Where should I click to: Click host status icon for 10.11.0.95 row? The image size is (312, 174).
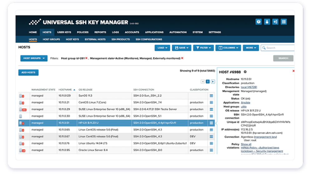[x=22, y=150]
